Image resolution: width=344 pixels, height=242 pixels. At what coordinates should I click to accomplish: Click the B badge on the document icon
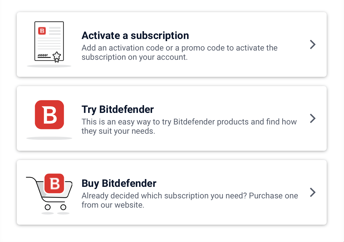pyautogui.click(x=41, y=31)
